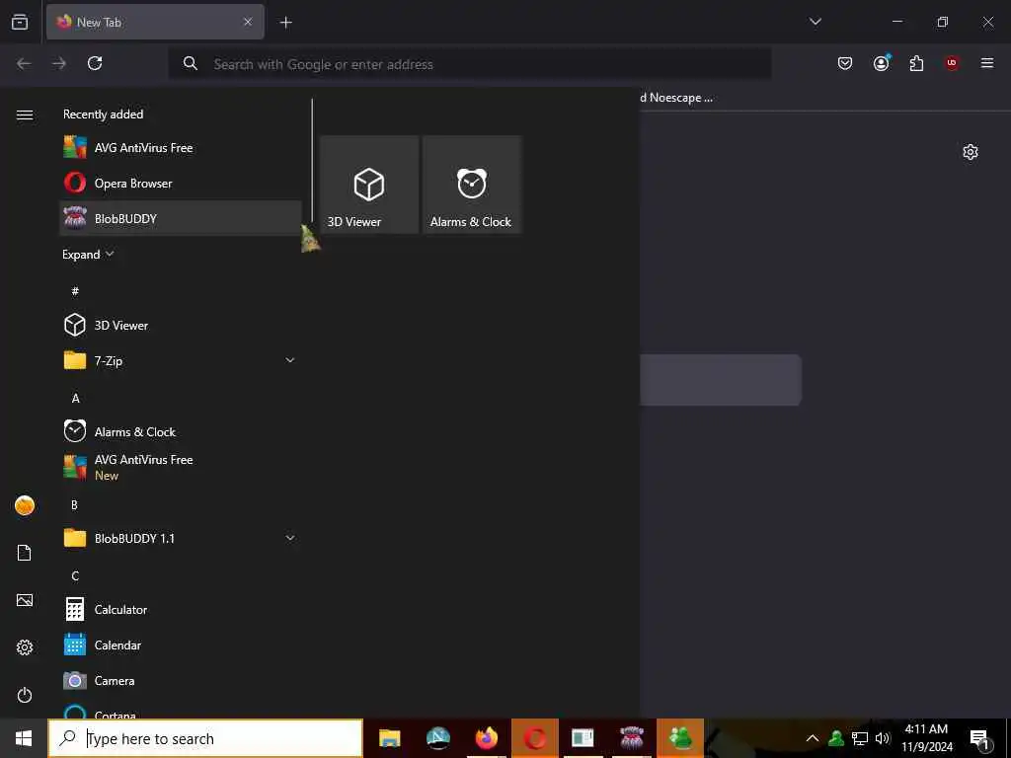Open the Noescape bookmark in bookmarks bar
Viewport: 1011px width, 758px height.
tap(677, 98)
